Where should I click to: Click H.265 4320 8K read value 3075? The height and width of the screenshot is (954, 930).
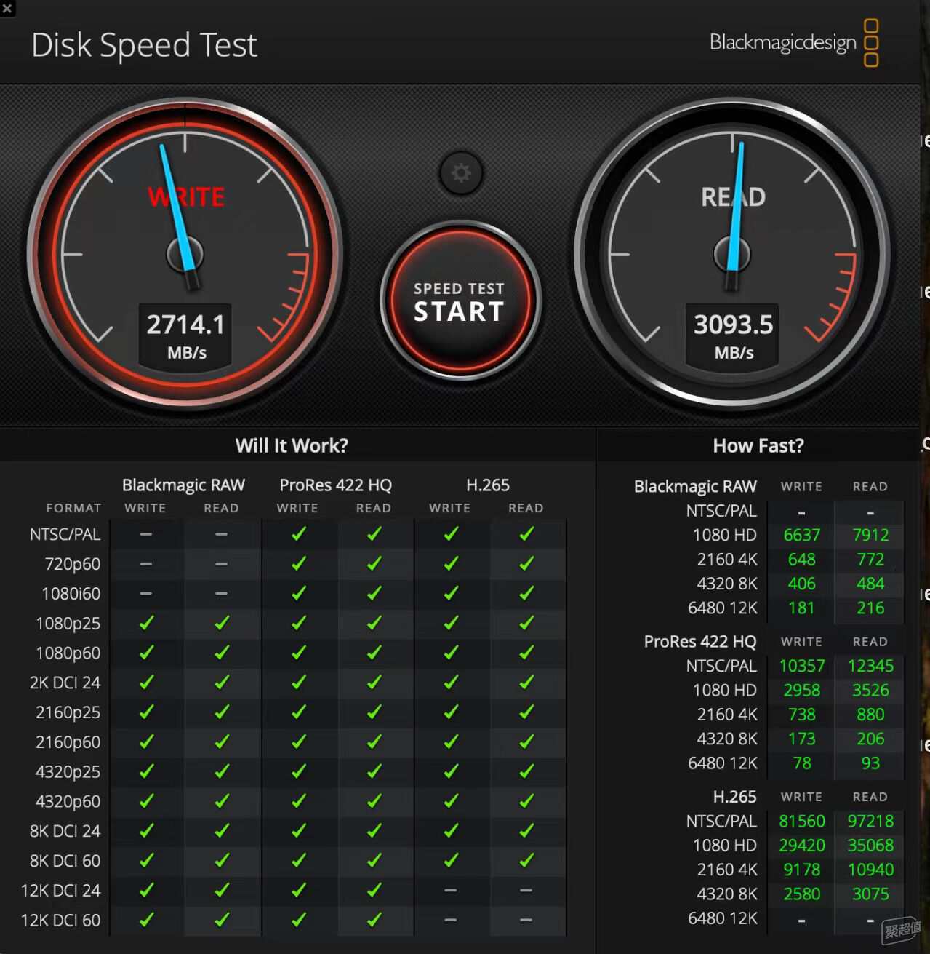[870, 894]
